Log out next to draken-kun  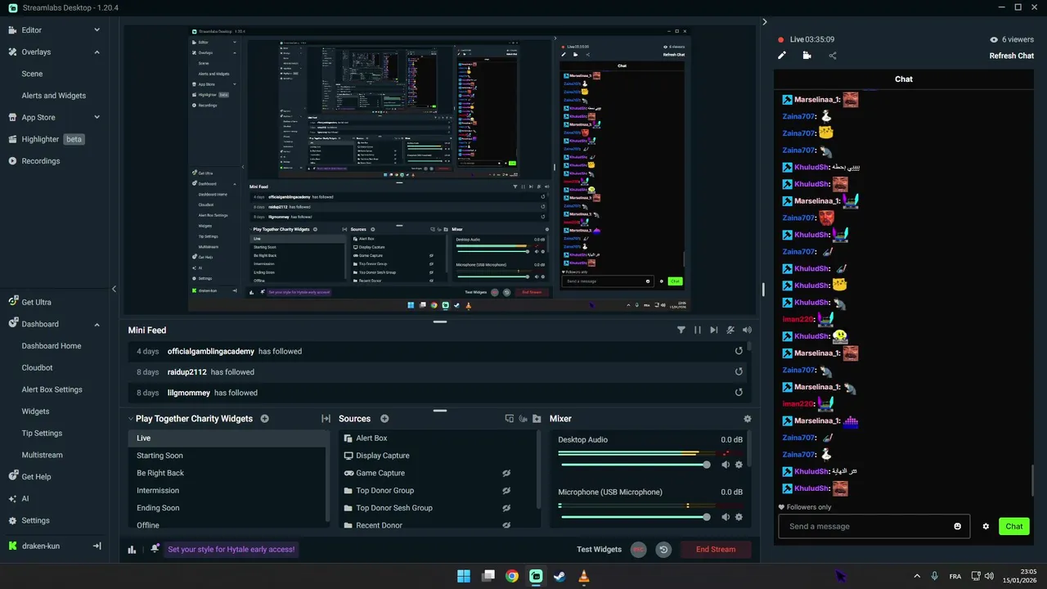[x=97, y=546]
